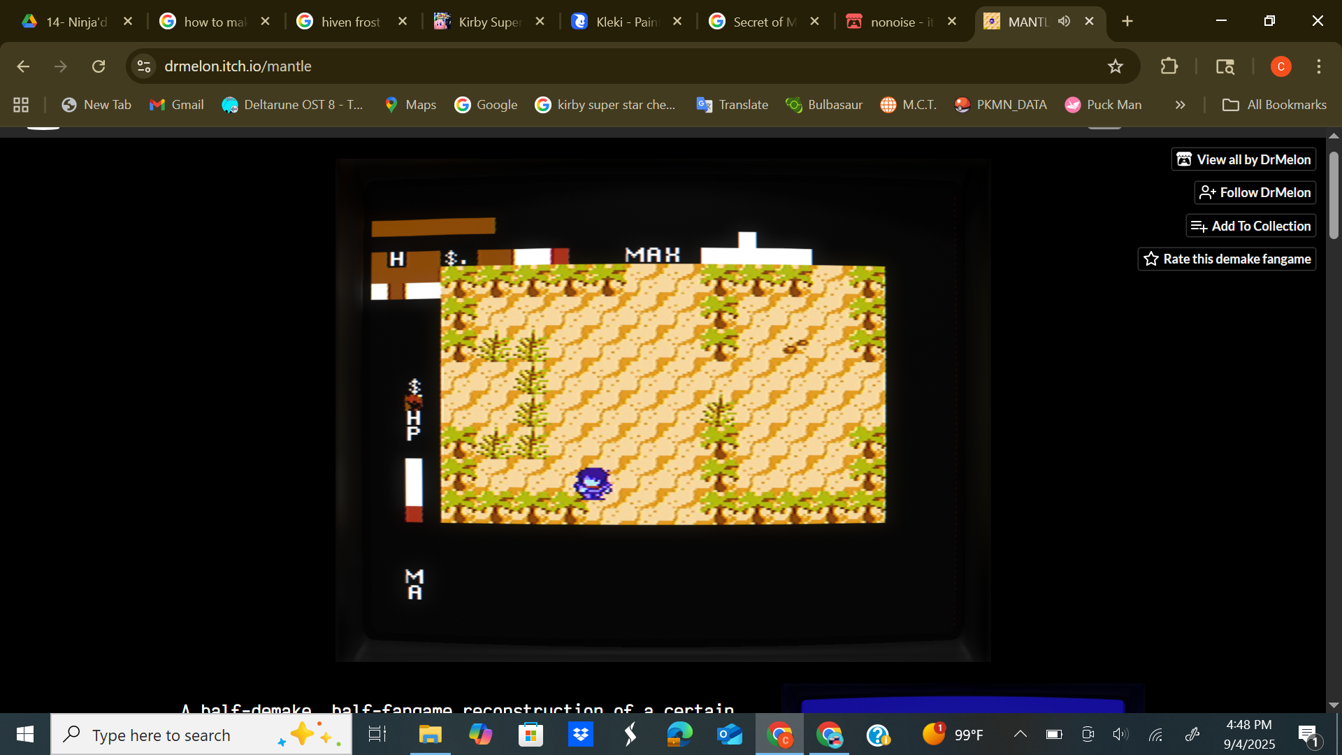This screenshot has height=755, width=1342.
Task: Click the page vertical scrollbar thumb
Action: [x=1334, y=196]
